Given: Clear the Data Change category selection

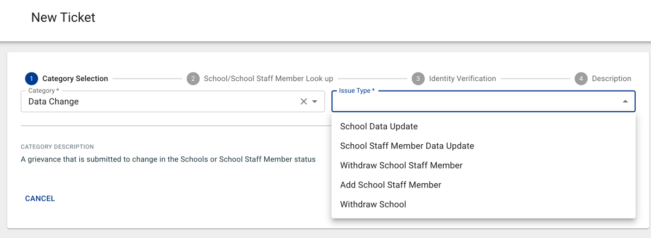Looking at the screenshot, I should coord(304,101).
